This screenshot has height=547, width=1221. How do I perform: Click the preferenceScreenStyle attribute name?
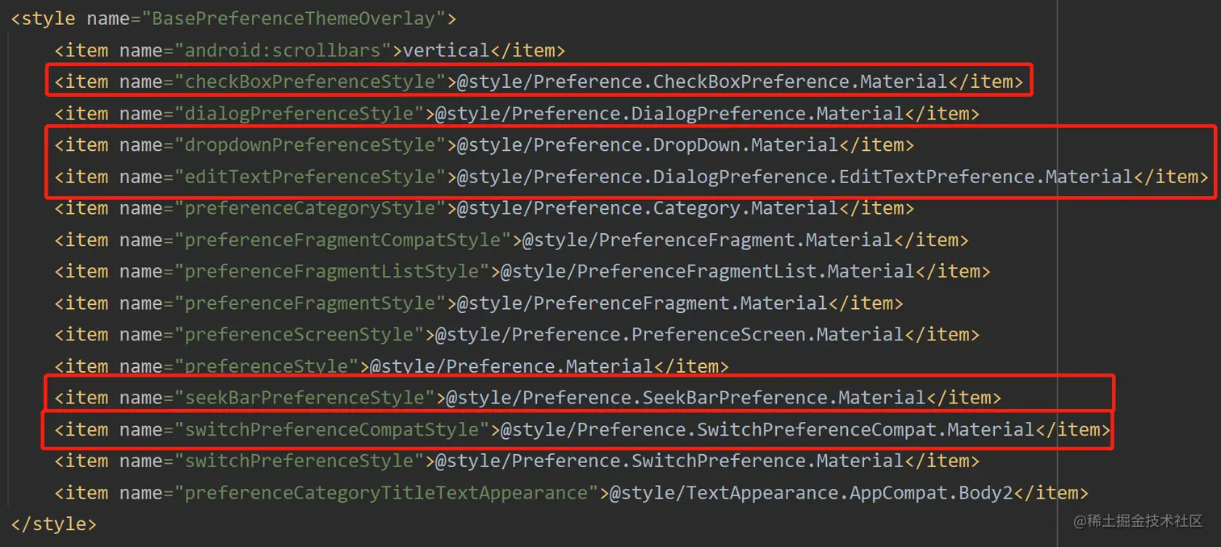(x=300, y=335)
